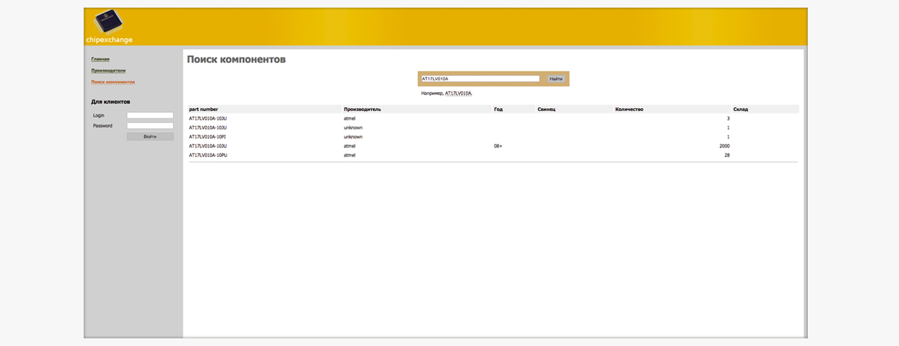The height and width of the screenshot is (346, 899).
Task: Click the Свинец column header
Action: 546,109
